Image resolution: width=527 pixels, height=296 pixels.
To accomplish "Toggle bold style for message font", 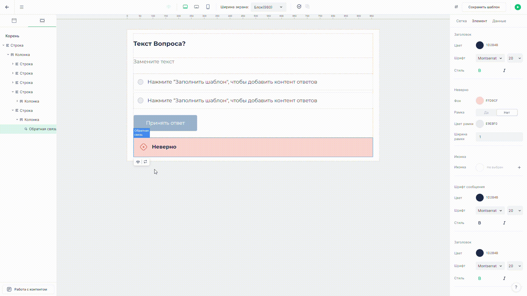I will 480,223.
